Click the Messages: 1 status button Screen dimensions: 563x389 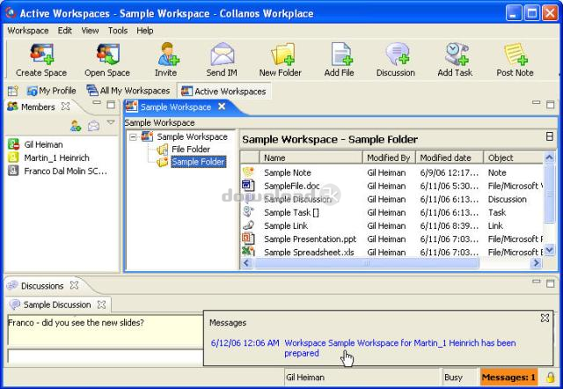point(508,378)
